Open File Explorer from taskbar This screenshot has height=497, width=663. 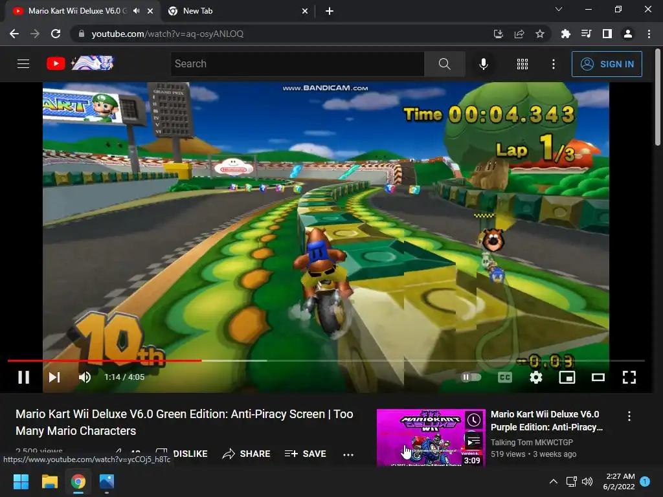[49, 481]
